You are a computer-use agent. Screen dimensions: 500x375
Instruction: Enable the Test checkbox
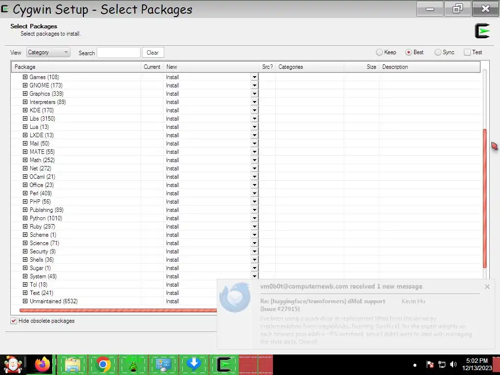coord(467,52)
